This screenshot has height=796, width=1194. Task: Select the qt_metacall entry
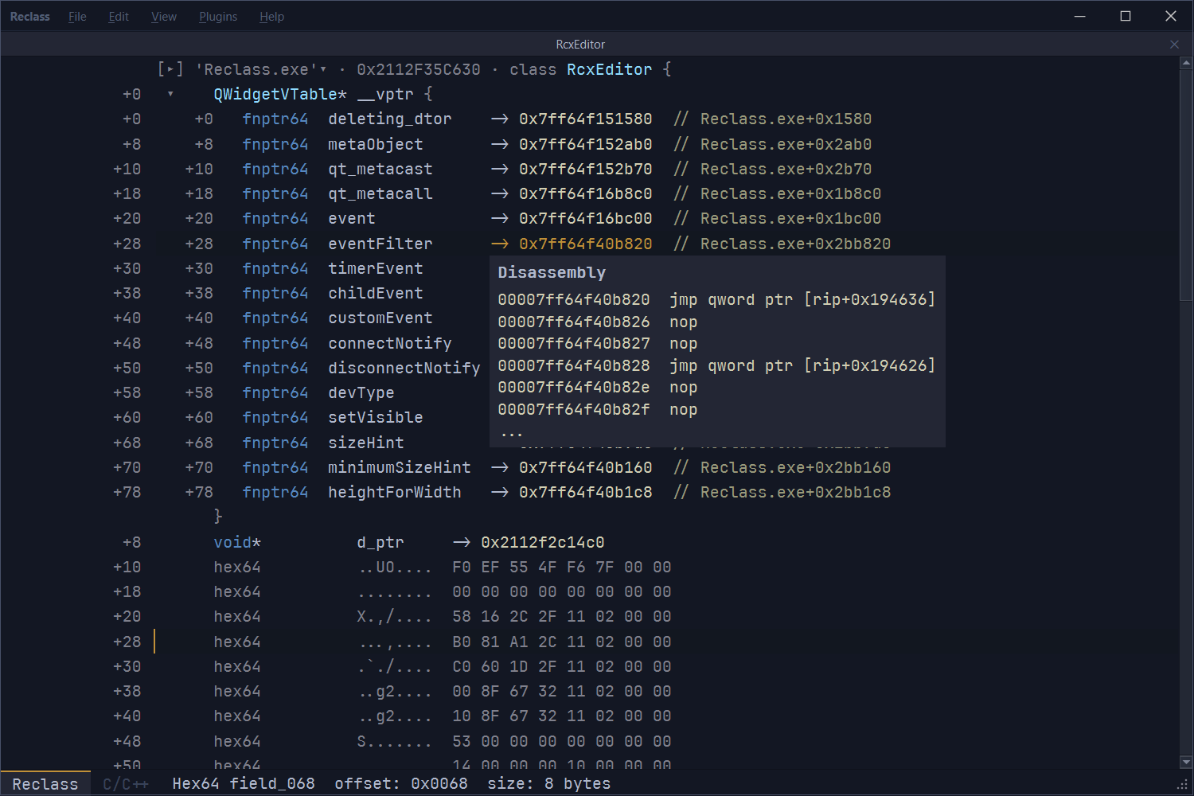tap(380, 194)
